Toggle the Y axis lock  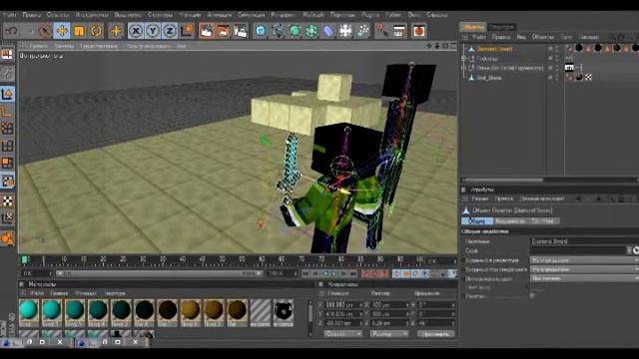pyautogui.click(x=153, y=31)
